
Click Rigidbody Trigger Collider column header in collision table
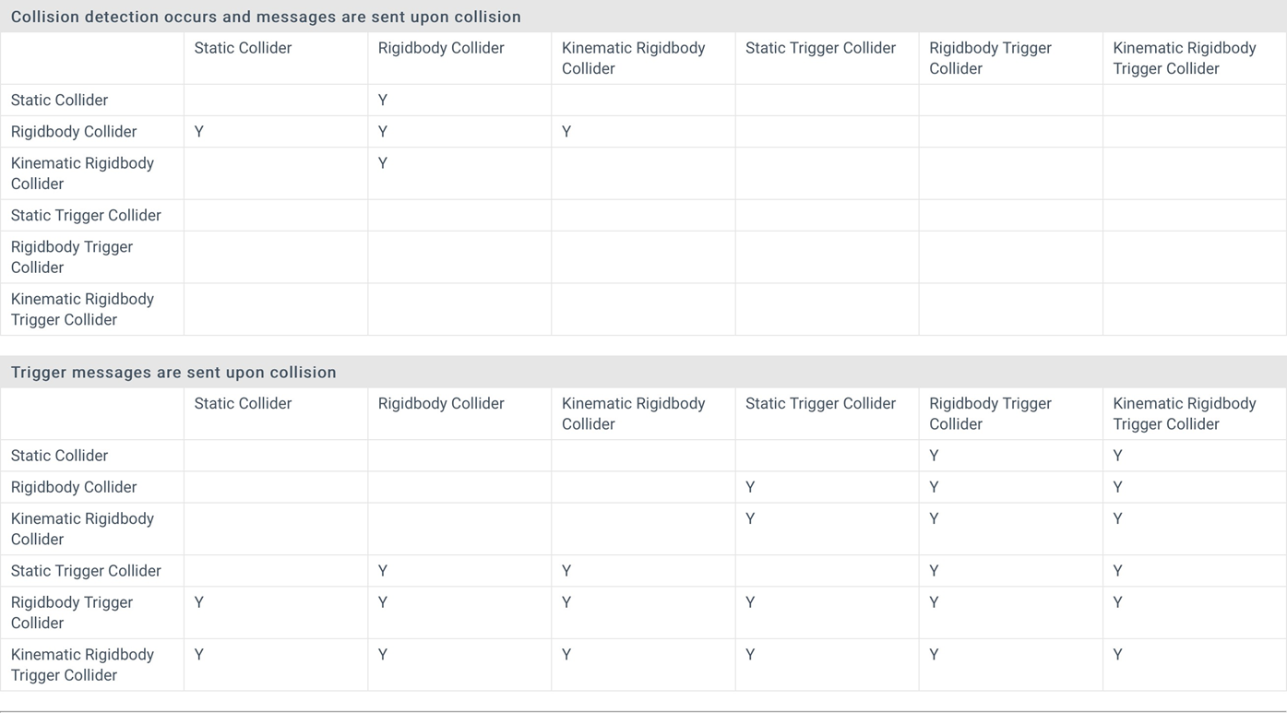point(990,58)
